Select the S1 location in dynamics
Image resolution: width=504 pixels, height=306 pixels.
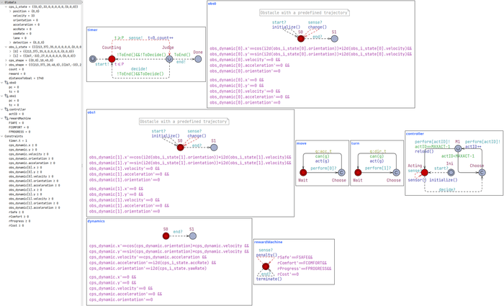point(192,236)
